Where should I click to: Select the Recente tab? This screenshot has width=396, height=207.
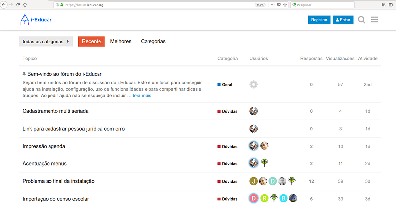coord(91,41)
